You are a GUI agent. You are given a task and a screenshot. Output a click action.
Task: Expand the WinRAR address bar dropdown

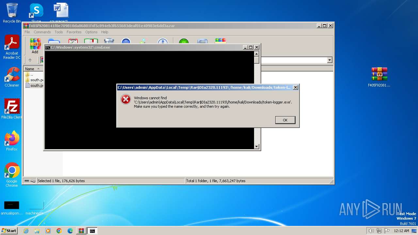[330, 60]
